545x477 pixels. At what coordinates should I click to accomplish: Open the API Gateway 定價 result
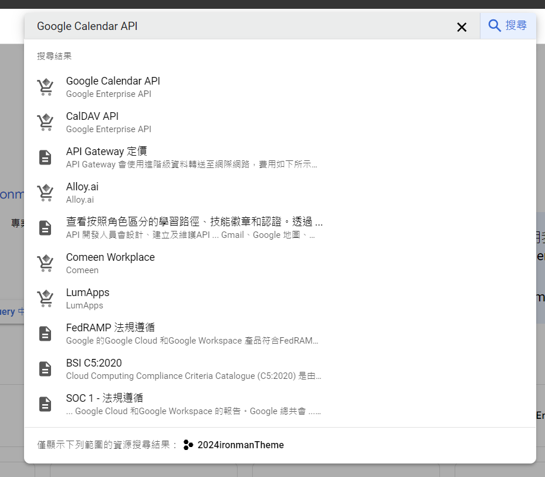106,152
